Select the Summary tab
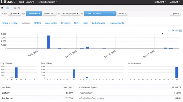The width and height of the screenshot is (183, 102). click(26, 23)
